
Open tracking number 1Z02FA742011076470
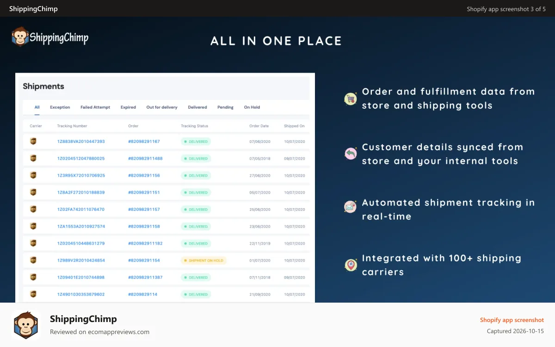(81, 210)
